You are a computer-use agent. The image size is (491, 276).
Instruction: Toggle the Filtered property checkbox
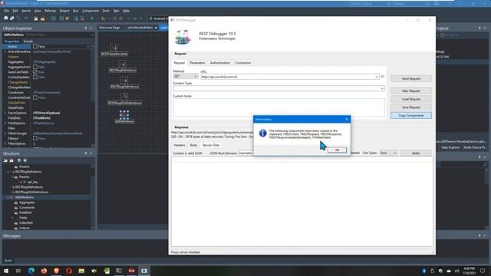(x=35, y=138)
